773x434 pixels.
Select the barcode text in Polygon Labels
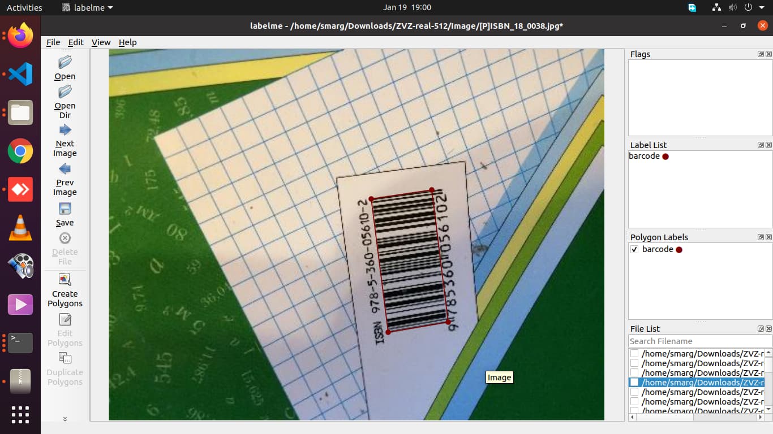tap(658, 249)
